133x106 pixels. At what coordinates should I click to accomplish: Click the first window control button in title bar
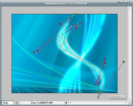click(119, 3)
